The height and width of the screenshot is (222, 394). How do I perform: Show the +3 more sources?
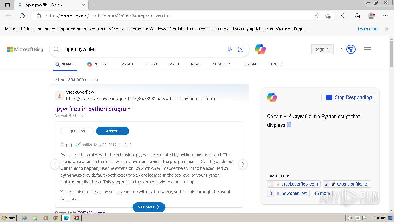point(322,193)
